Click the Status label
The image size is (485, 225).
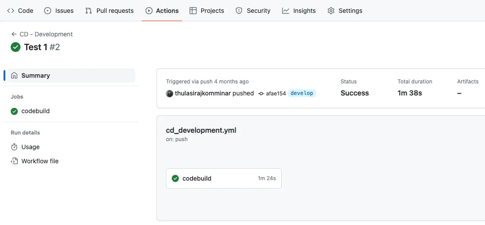348,82
